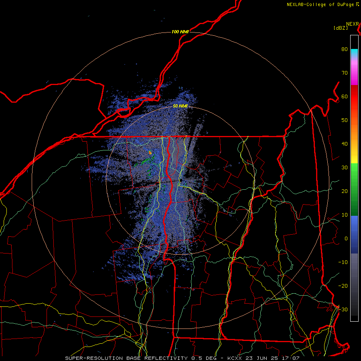Click the -10 value on the dBZ scale
The height and width of the screenshot is (361, 361).
pos(343,262)
